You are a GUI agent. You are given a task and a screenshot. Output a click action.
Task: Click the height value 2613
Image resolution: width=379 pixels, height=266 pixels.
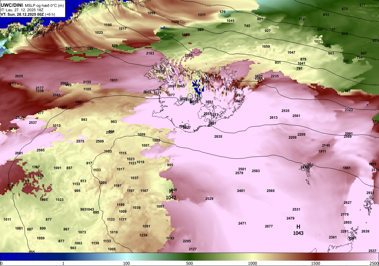tap(274, 118)
